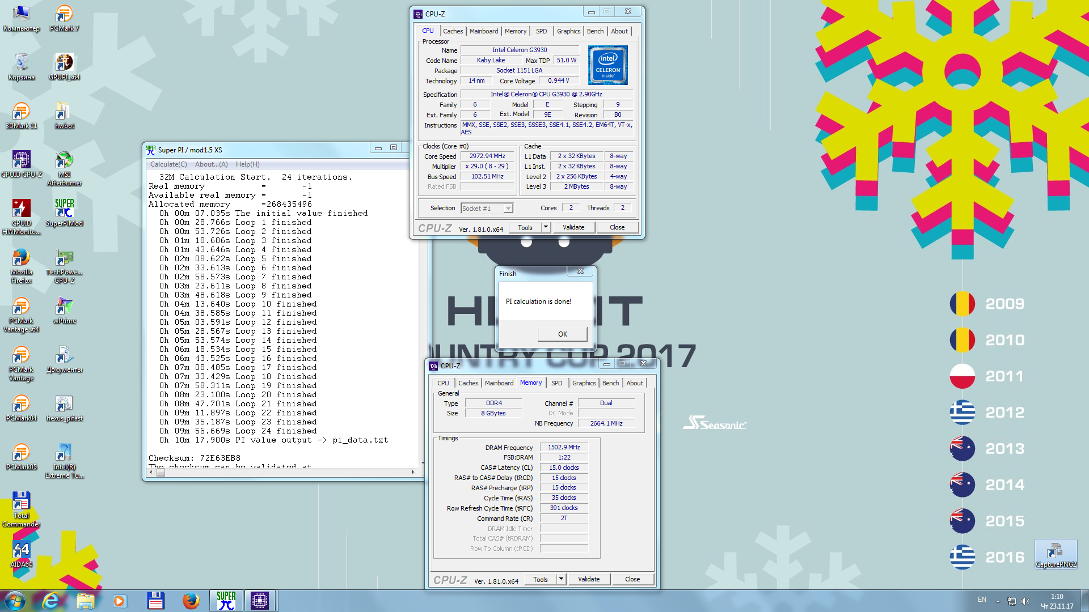1089x612 pixels.
Task: Click the EN language indicator in tray
Action: pyautogui.click(x=982, y=600)
